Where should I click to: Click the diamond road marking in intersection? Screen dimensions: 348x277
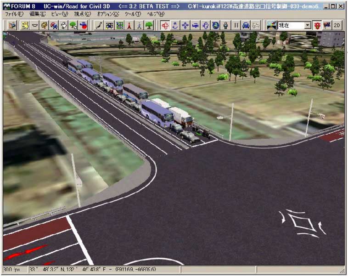point(303,223)
